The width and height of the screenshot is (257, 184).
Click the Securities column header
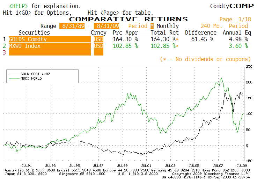click(34, 32)
